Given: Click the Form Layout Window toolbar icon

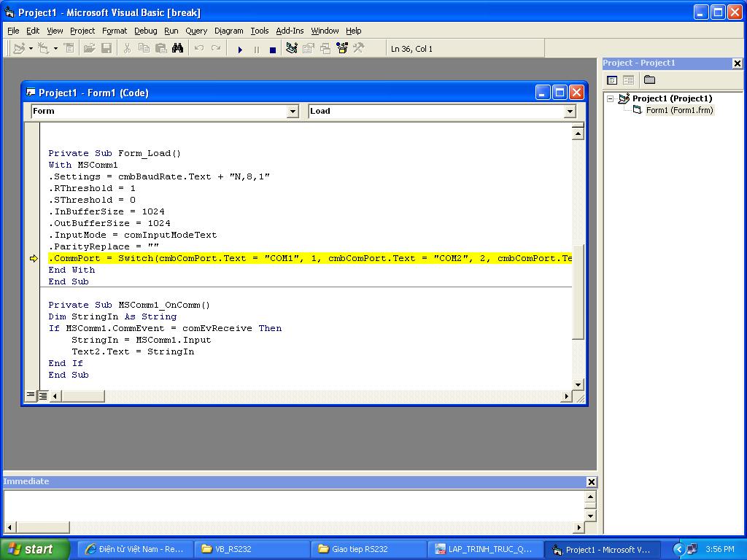Looking at the screenshot, I should 325,48.
